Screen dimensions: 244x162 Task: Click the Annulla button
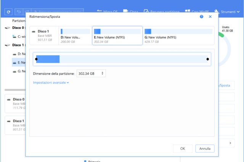205,148
